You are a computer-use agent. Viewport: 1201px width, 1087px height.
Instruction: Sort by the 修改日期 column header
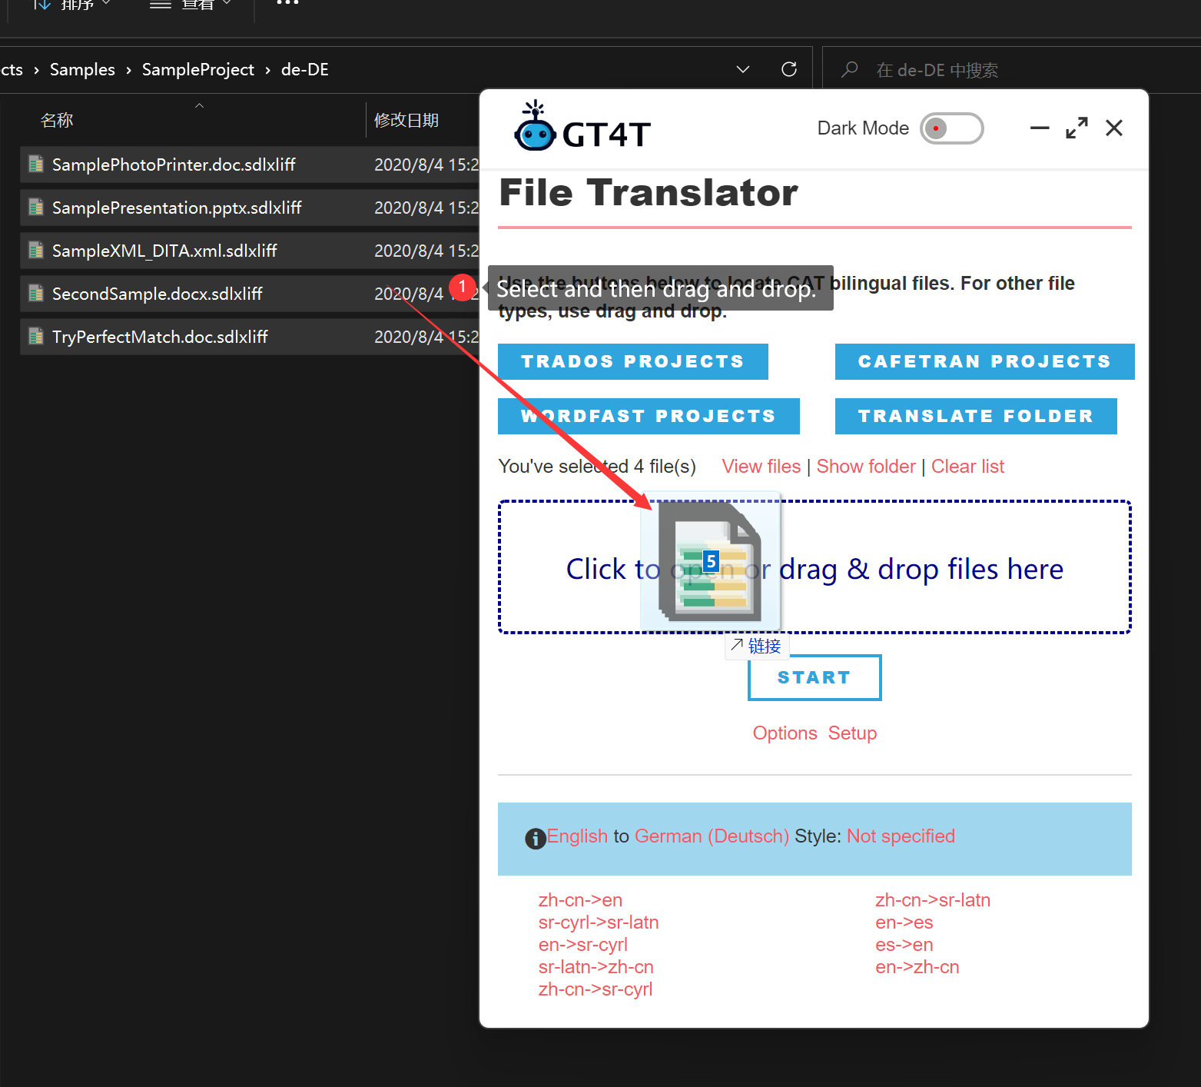point(406,121)
